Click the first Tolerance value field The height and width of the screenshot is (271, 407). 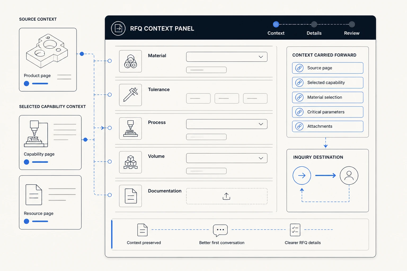198,98
